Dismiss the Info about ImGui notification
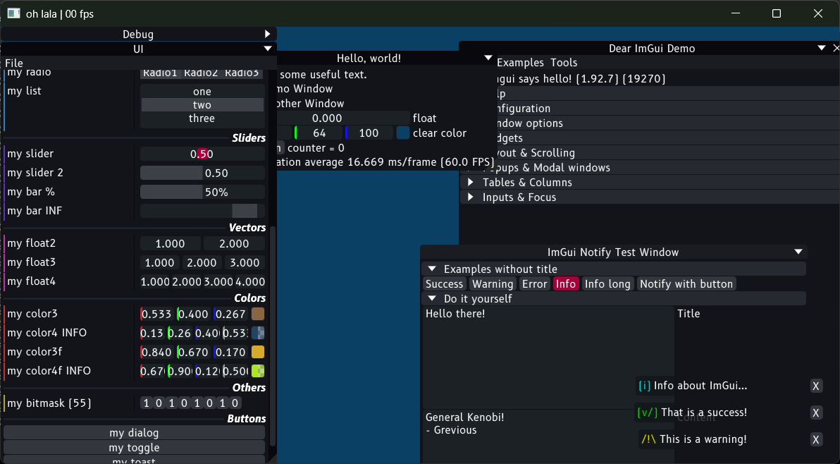Screen dimensions: 840x464 816,386
